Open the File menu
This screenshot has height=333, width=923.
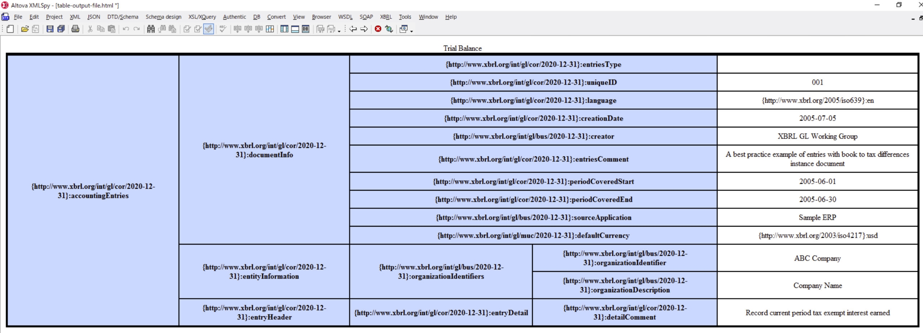(18, 17)
